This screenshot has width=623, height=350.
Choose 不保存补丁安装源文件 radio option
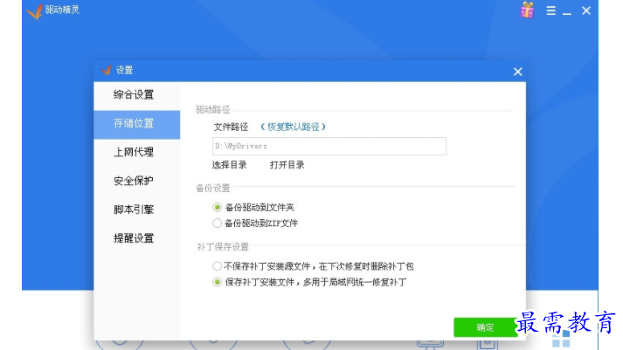point(217,266)
